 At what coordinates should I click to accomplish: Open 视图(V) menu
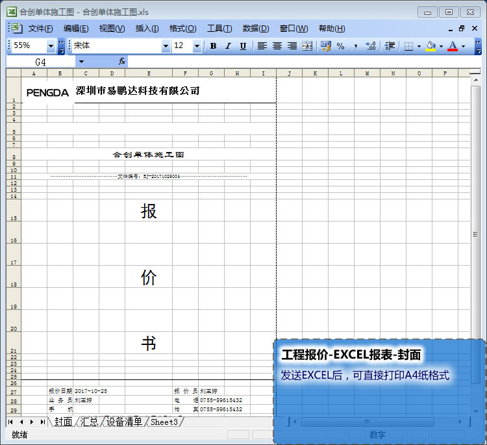pyautogui.click(x=112, y=29)
